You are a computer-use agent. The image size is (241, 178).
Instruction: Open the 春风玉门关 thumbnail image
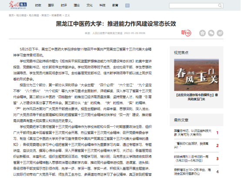coord(197,75)
